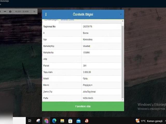
Task: Click the dialog's vertical scrollbar
Action: pyautogui.click(x=122, y=62)
